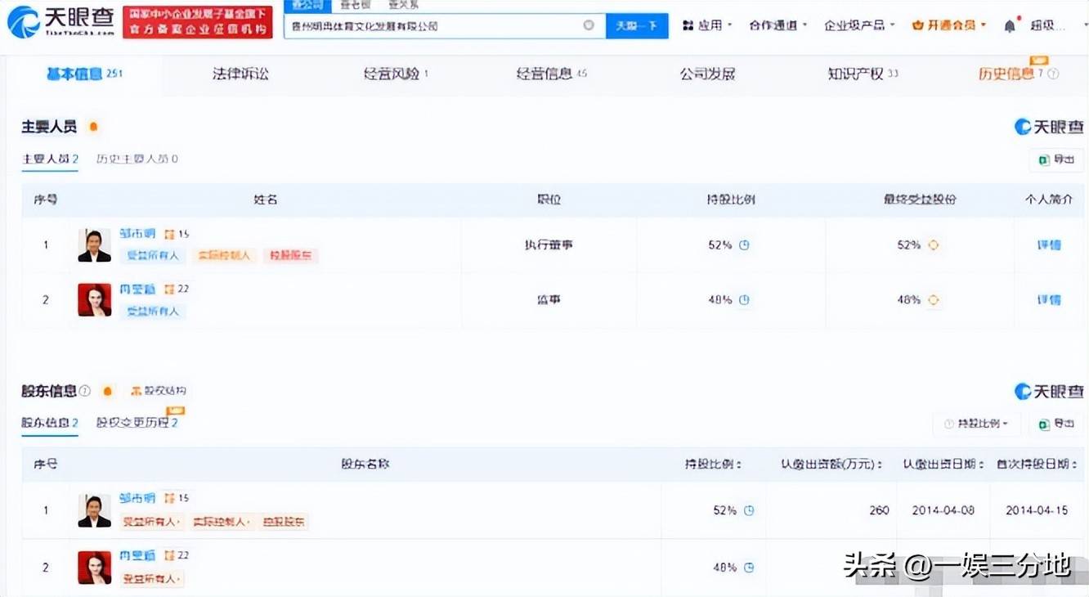Select 股东信息 2 sub-tab
The height and width of the screenshot is (597, 1089).
tap(50, 424)
